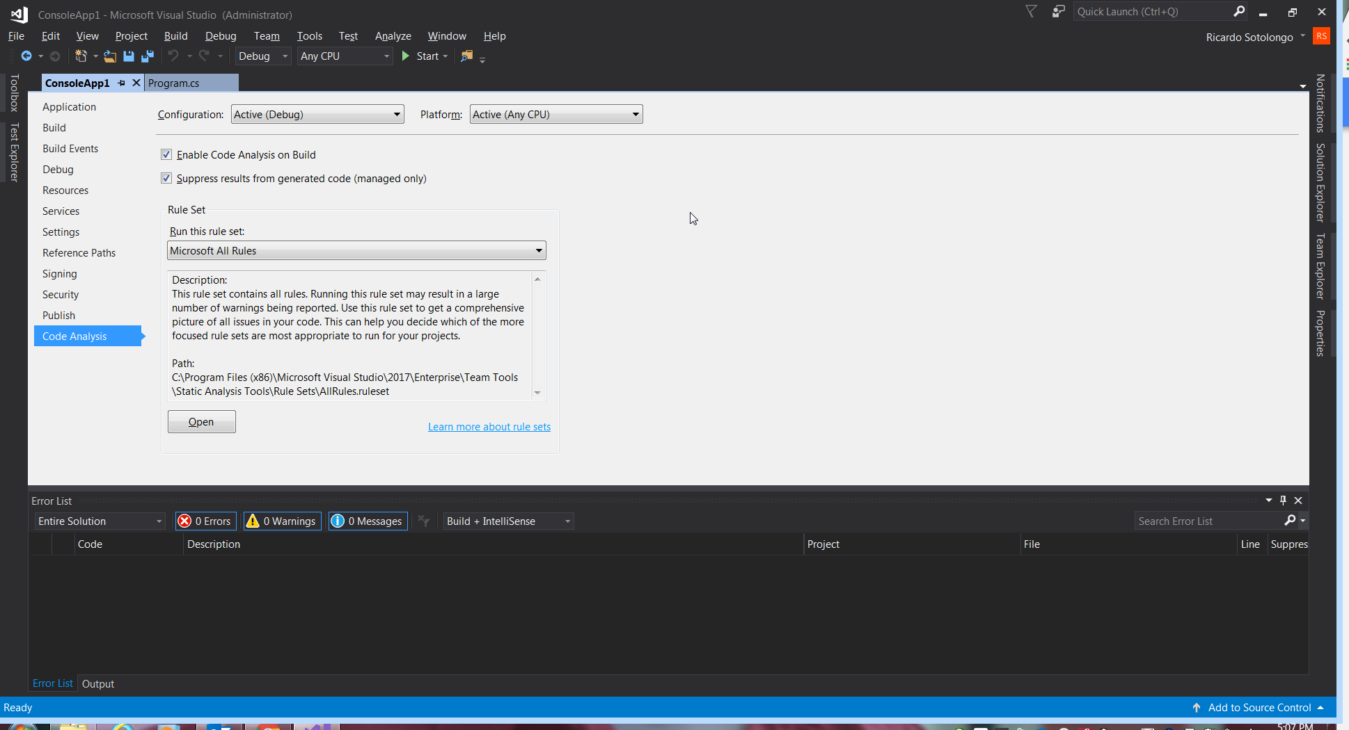This screenshot has width=1349, height=730.
Task: Click the Redo toolbar icon
Action: point(204,56)
